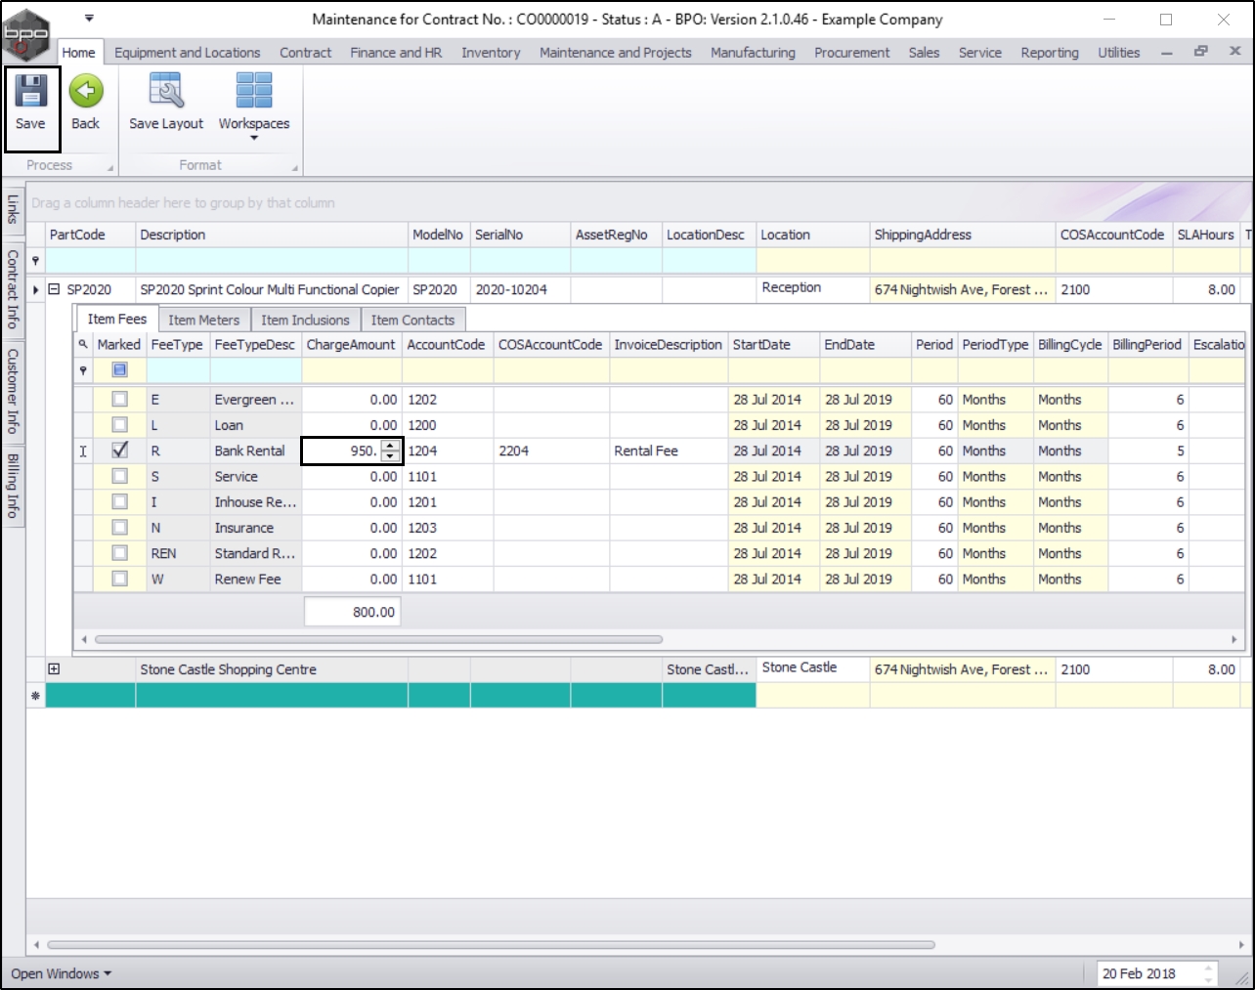The height and width of the screenshot is (990, 1255).
Task: Click the Save Layout icon
Action: tap(166, 91)
